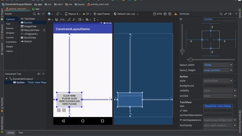Viewport: 242px width, 136px height.
Task: Zoom in on the layout editor
Action: coord(165,14)
